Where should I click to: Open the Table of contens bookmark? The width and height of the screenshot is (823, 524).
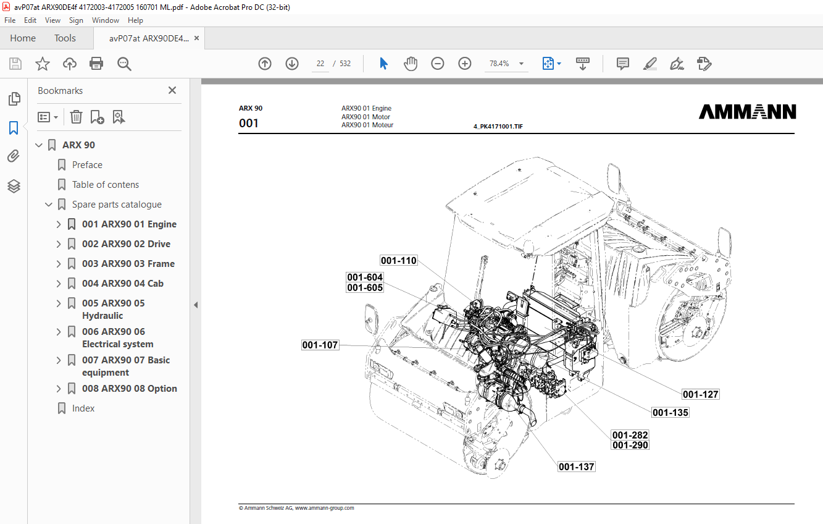click(x=106, y=185)
